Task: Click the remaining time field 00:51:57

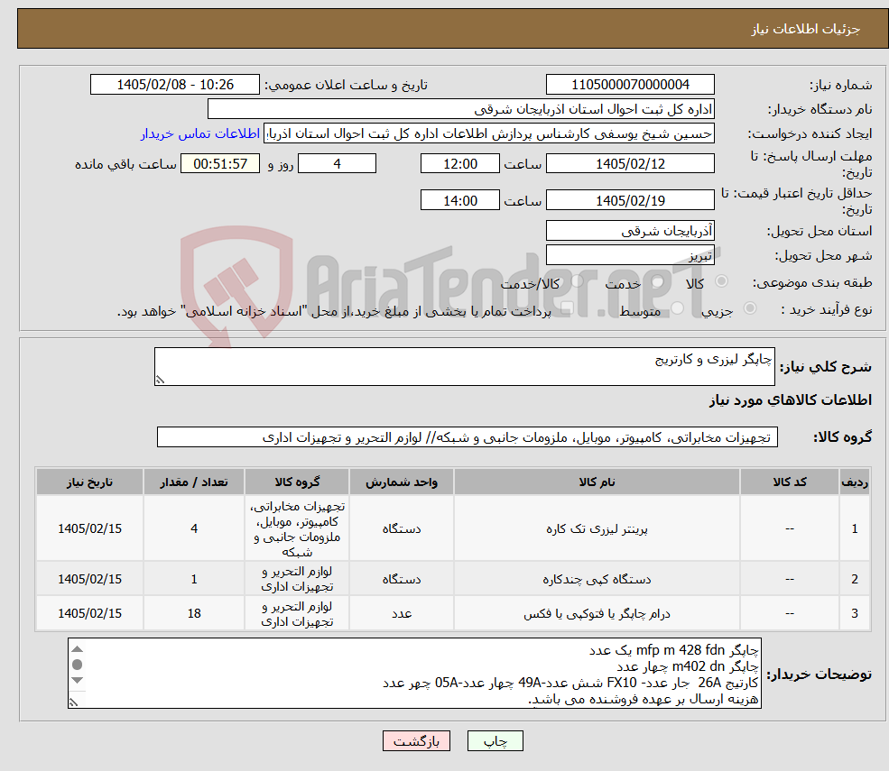Action: coord(220,164)
